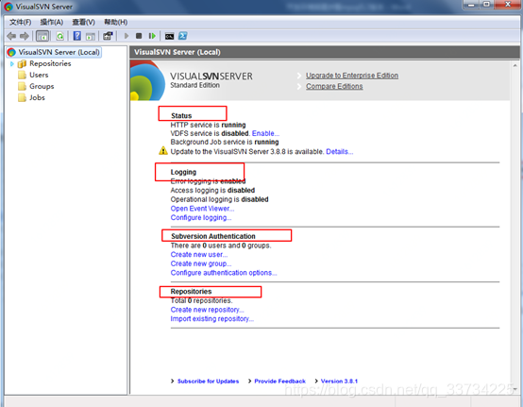This screenshot has height=407, width=523.
Task: Click Create new repository link
Action: pos(207,310)
